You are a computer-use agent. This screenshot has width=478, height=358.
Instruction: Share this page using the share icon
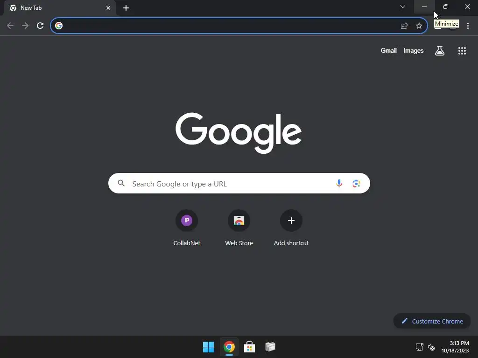click(x=404, y=26)
